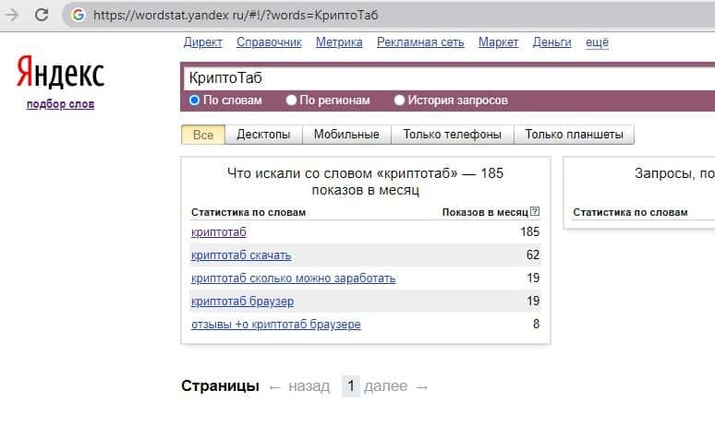Reload the page with the refresh icon
Screen dimensions: 715x426
click(x=42, y=15)
